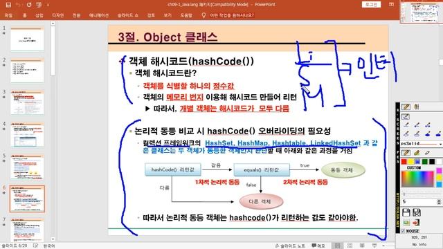Select the hollow ellipse shape pen icon
This screenshot has height=249, width=443.
coord(406,133)
